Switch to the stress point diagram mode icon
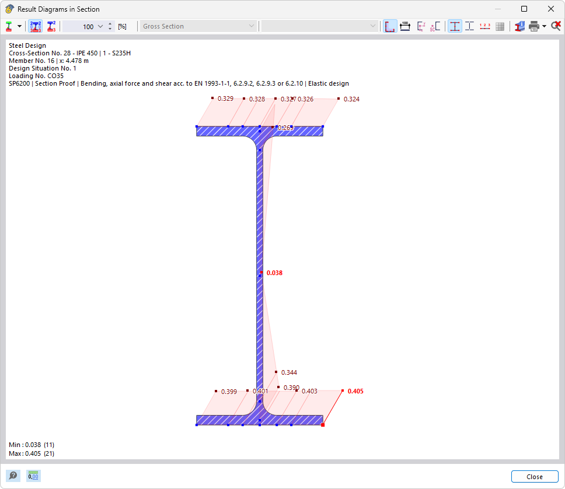The height and width of the screenshot is (489, 565). (51, 26)
